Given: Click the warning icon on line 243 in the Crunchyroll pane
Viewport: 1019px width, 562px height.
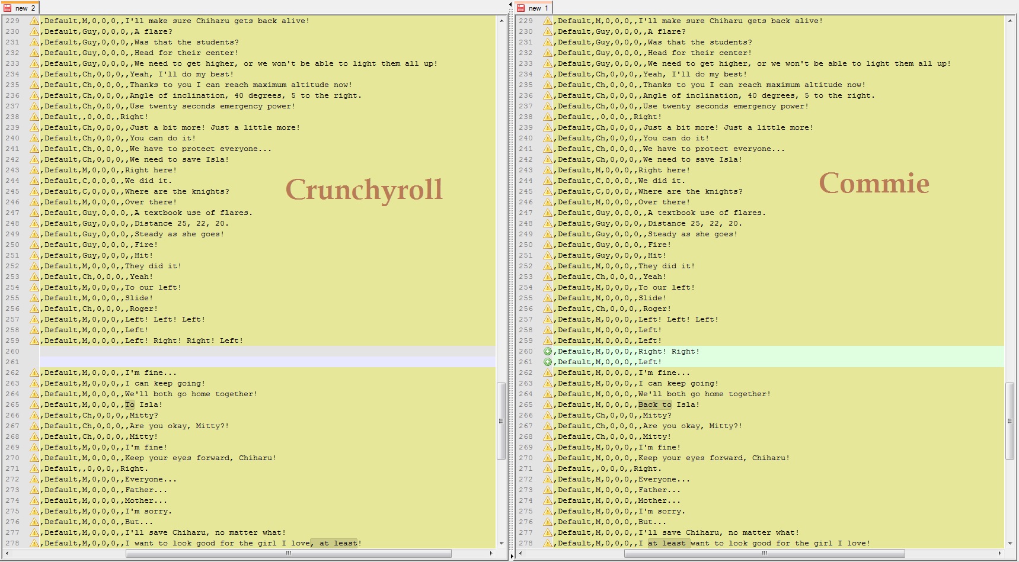Looking at the screenshot, I should click(x=34, y=170).
